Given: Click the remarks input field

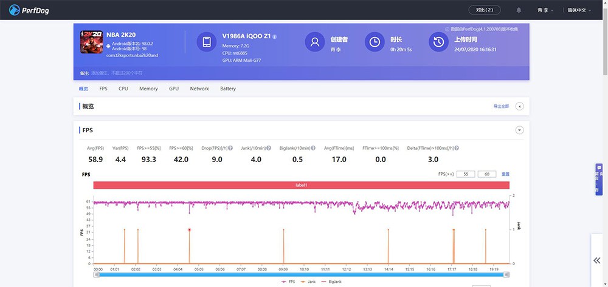Looking at the screenshot, I should (x=116, y=73).
